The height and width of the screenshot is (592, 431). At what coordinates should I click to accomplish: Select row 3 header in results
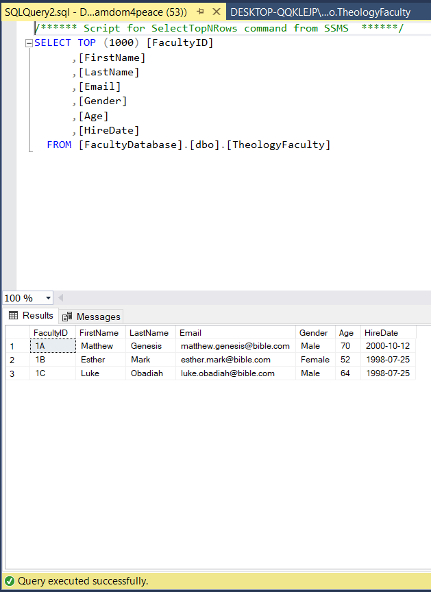tap(17, 373)
